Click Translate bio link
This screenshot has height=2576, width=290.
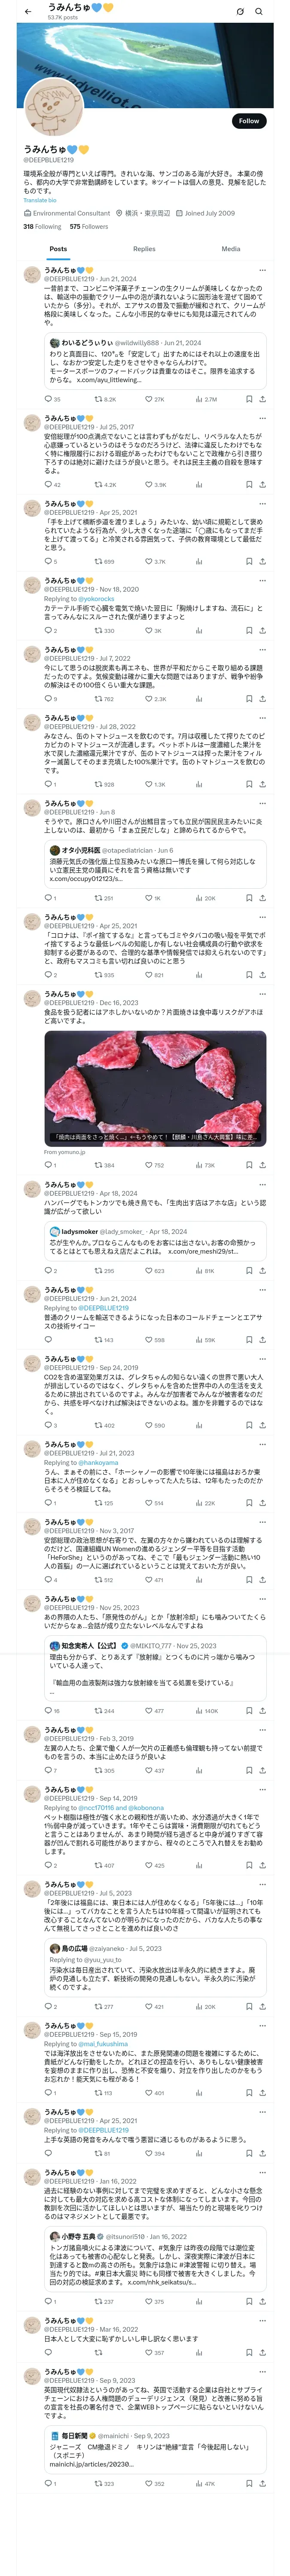click(x=40, y=200)
